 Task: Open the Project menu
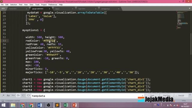(44, 5)
